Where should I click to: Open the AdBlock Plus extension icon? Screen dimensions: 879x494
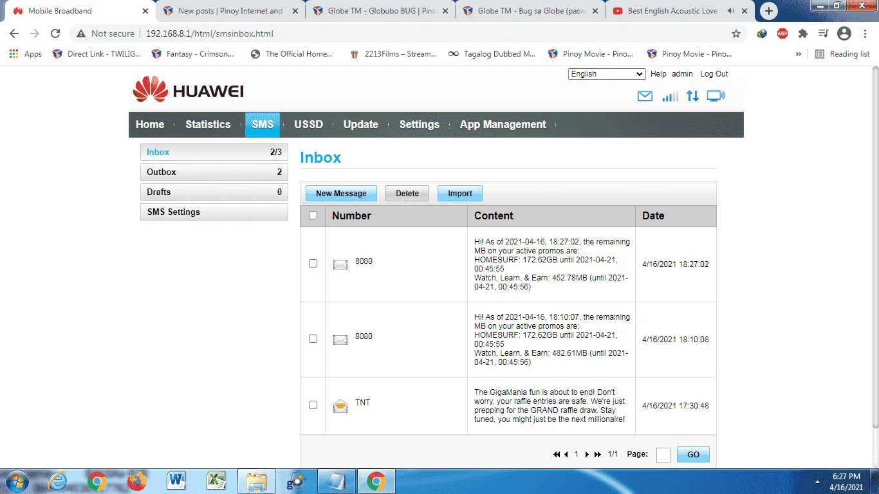tap(782, 33)
